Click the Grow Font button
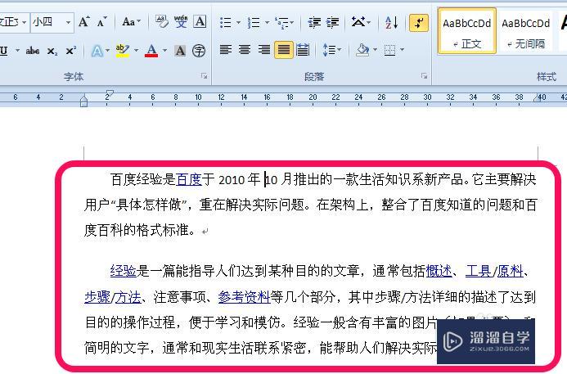This screenshot has width=567, height=374. pos(84,22)
